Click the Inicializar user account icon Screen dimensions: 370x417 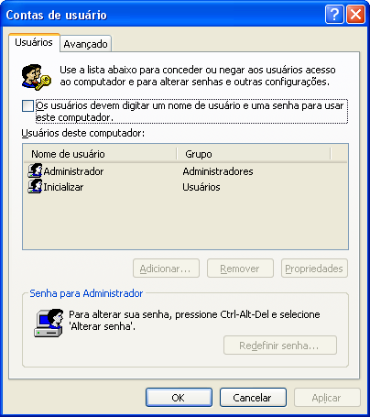point(35,186)
